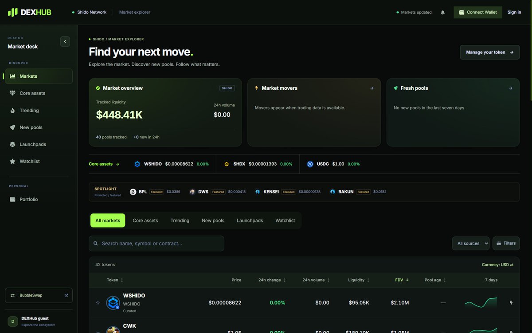Switch to the New pools tab
This screenshot has width=532, height=333.
[213, 221]
